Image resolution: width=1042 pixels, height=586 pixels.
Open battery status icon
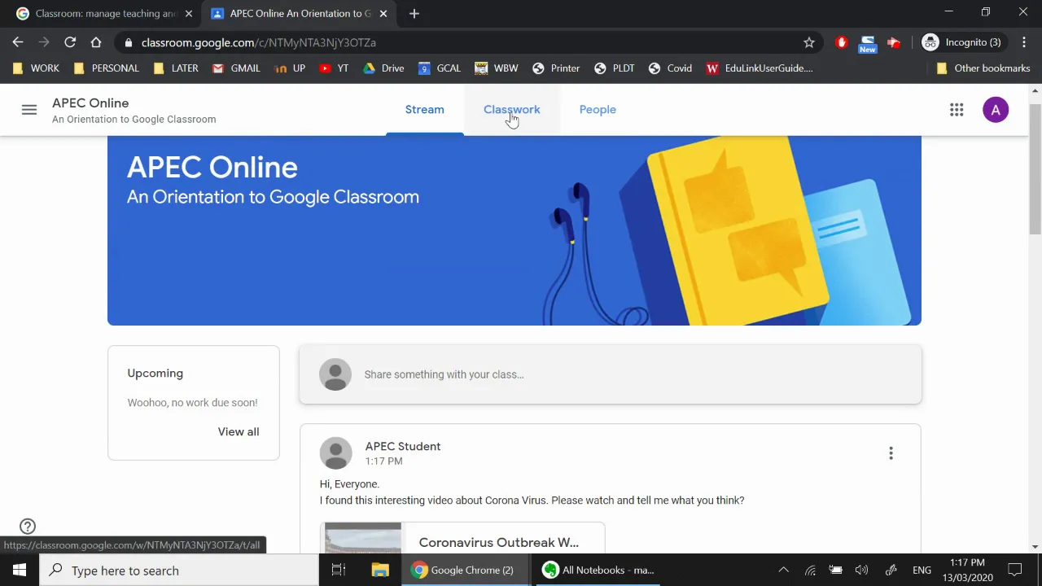coord(836,571)
